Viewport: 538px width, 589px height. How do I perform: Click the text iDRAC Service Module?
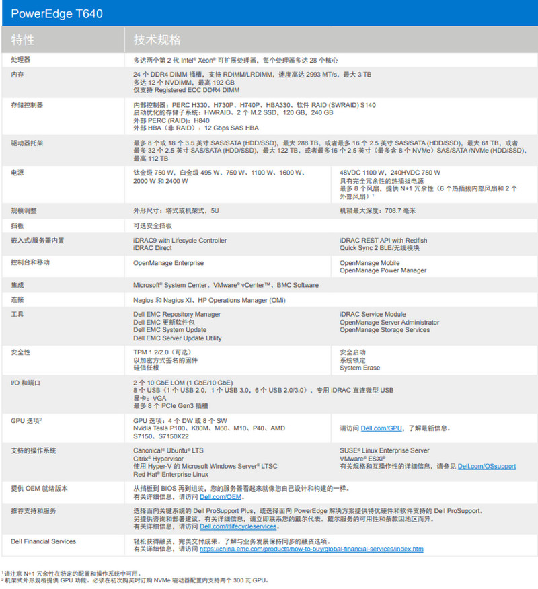pyautogui.click(x=373, y=314)
